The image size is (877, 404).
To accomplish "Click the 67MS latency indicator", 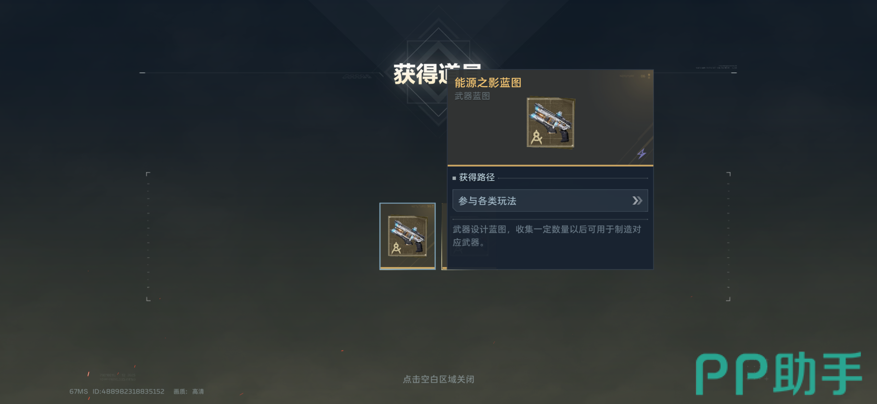I will coord(79,391).
